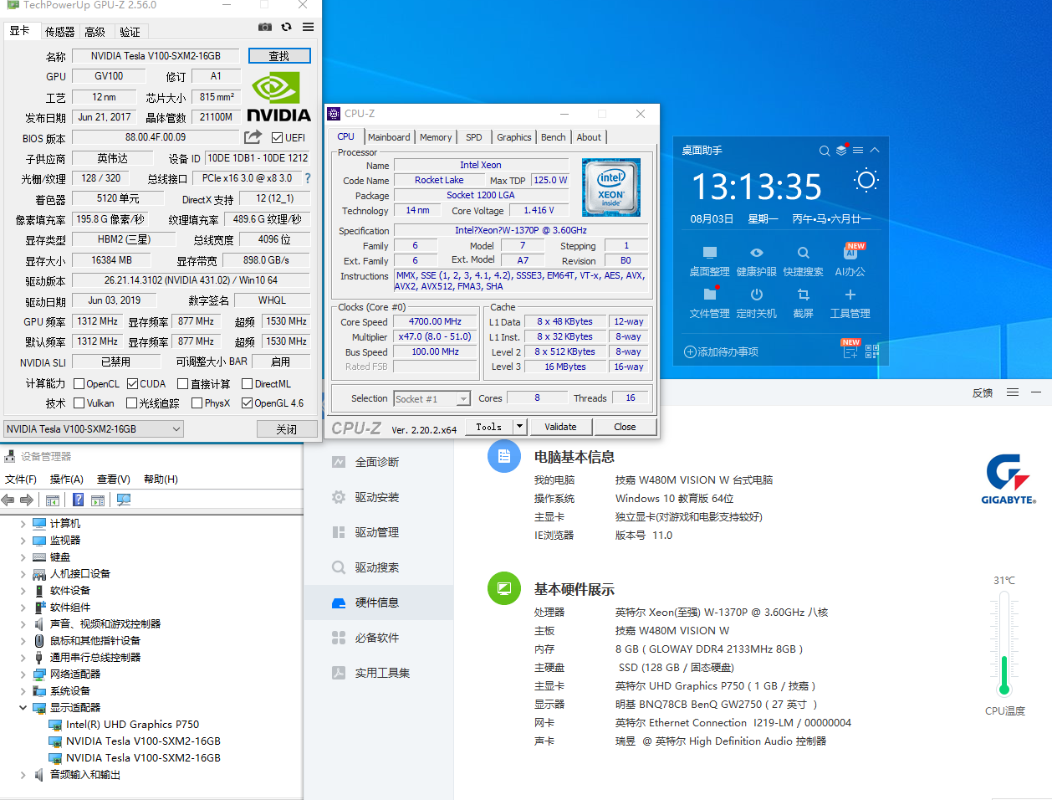Viewport: 1052px width, 800px height.
Task: Open the 全面诊断 sidebar item
Action: point(377,462)
